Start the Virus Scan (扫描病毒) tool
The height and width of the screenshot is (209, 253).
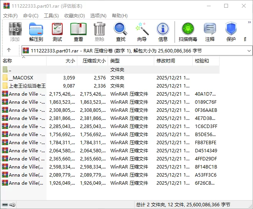coord(188,32)
